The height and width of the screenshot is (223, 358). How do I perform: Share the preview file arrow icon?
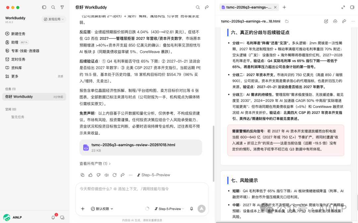pos(344,21)
